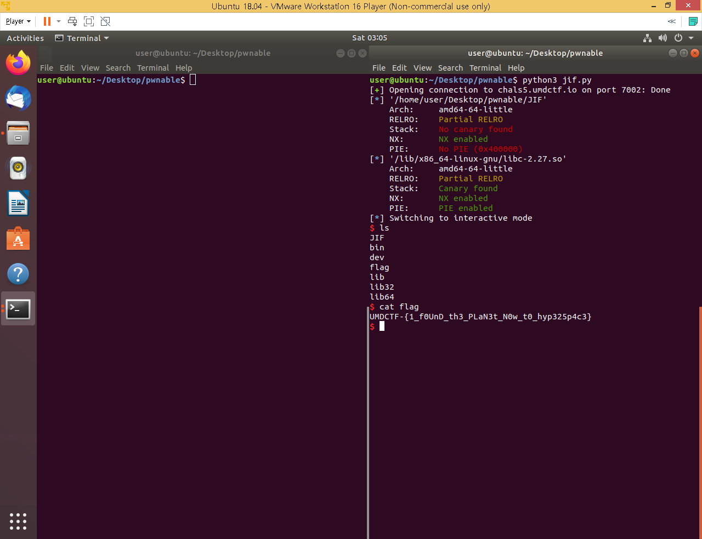Select the Terminal icon in the dock

(18, 309)
